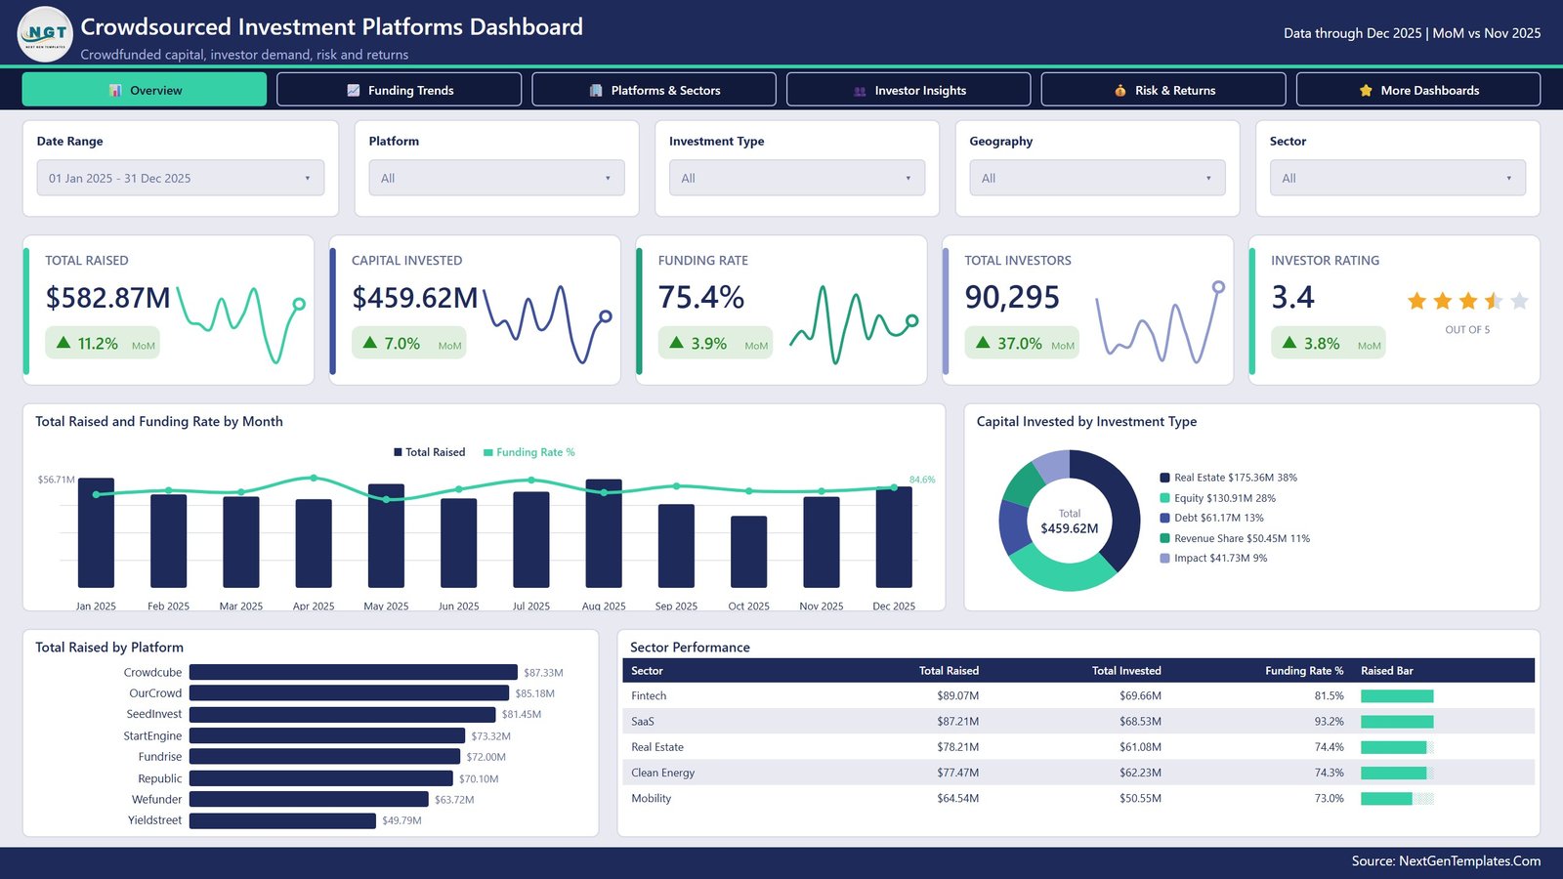Click the first gold rating star
Viewport: 1563px width, 879px height.
(x=1416, y=301)
